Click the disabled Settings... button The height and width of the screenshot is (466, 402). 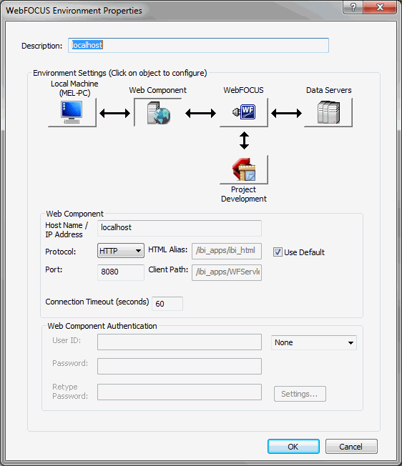point(300,394)
